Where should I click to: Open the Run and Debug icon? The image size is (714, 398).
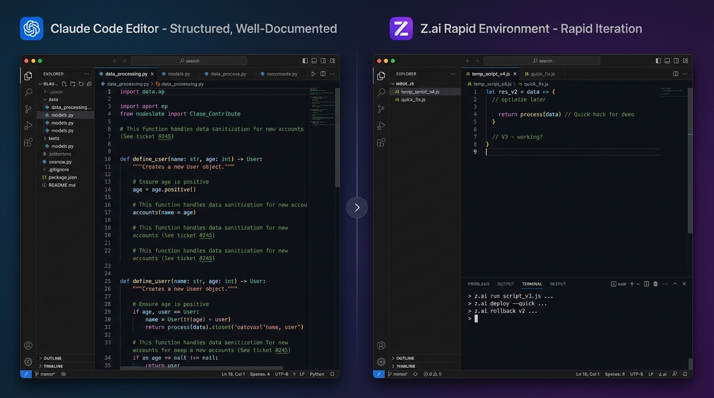click(28, 125)
